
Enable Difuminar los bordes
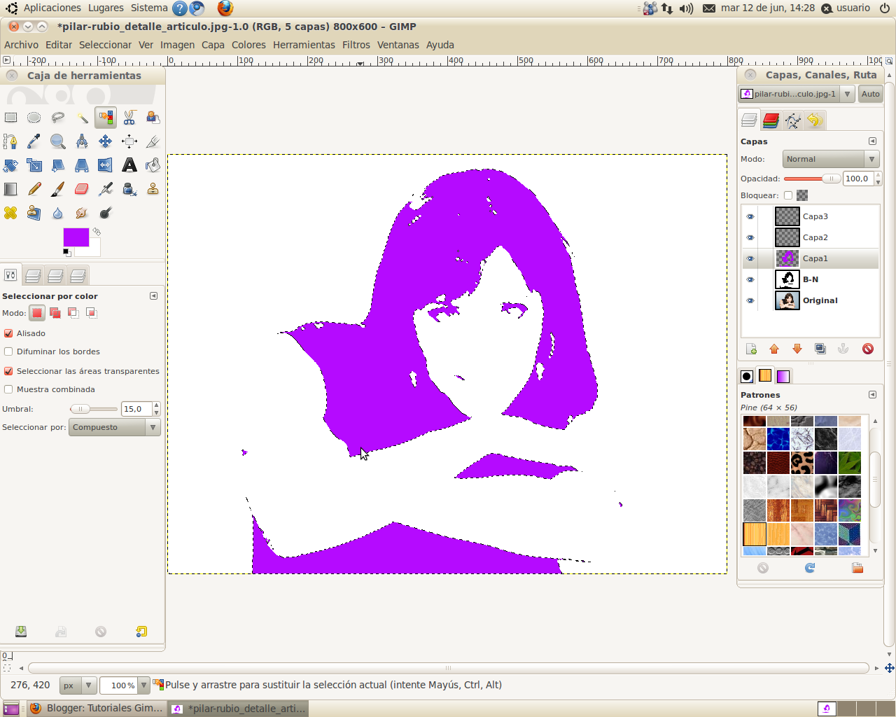pyautogui.click(x=8, y=351)
